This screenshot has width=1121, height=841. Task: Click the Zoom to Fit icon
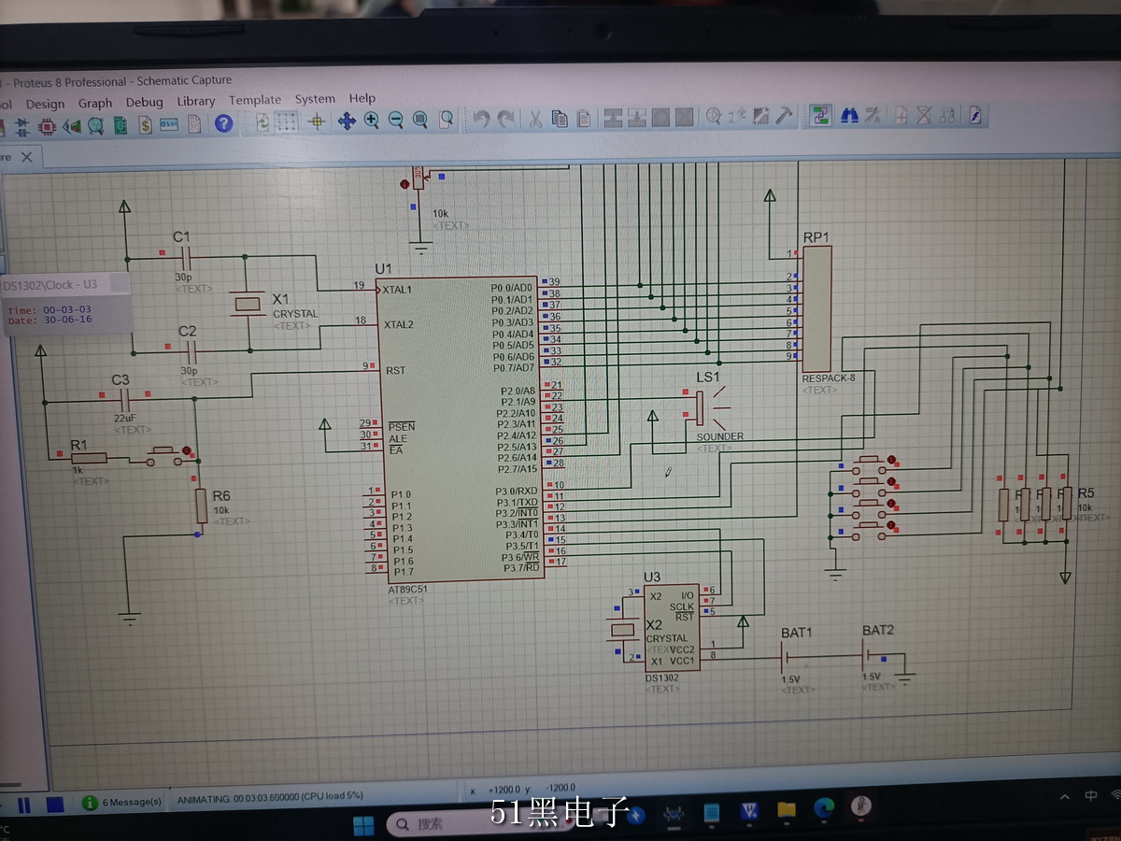(420, 120)
